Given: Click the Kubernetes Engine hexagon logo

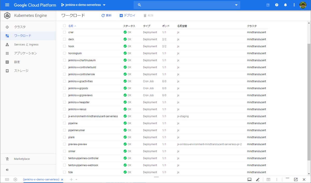Looking at the screenshot, I should [7, 16].
